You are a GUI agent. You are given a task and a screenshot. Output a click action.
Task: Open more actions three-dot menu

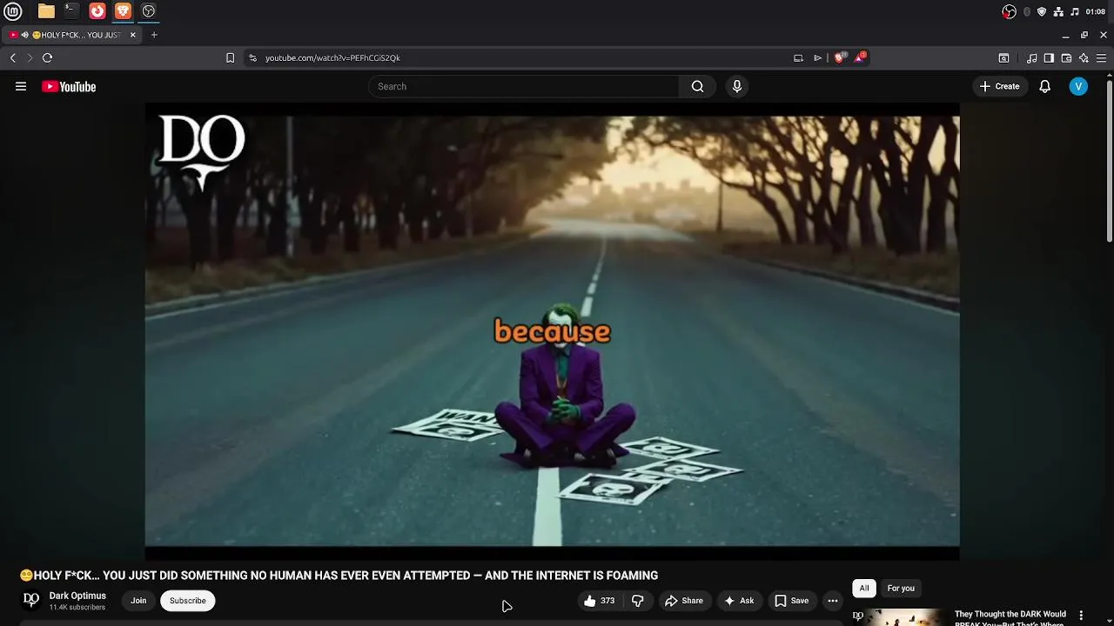coord(833,601)
